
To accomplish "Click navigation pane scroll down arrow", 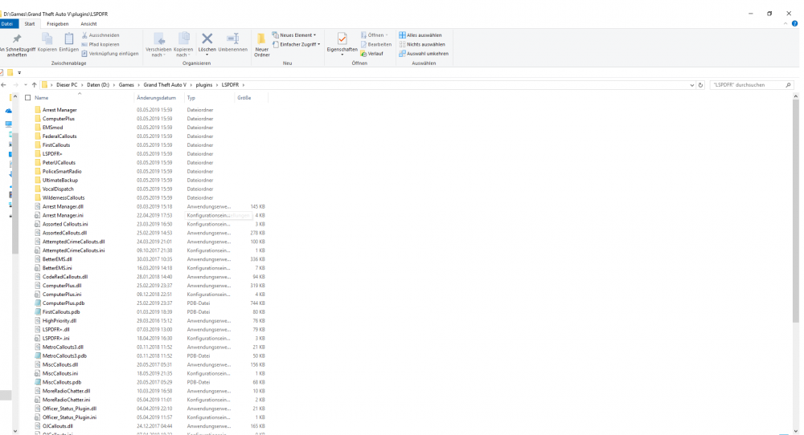I will point(14,431).
